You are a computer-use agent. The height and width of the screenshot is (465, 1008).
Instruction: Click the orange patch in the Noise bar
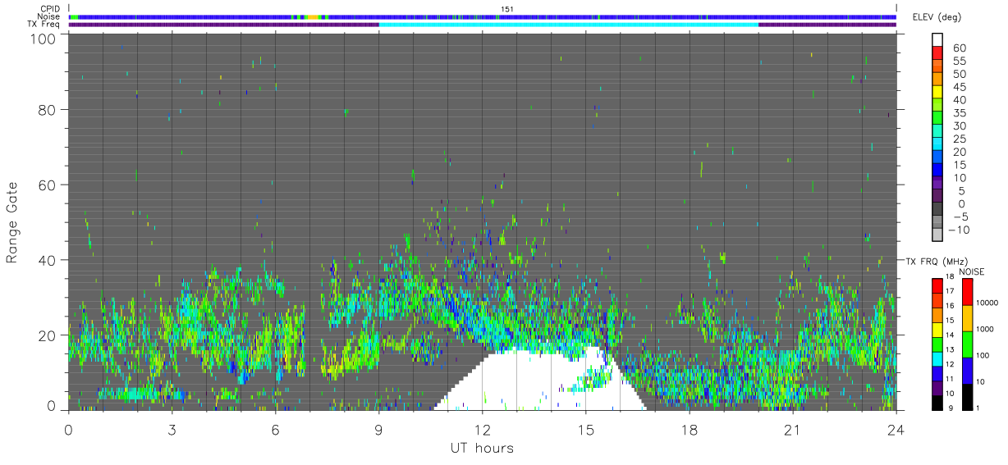pos(313,16)
